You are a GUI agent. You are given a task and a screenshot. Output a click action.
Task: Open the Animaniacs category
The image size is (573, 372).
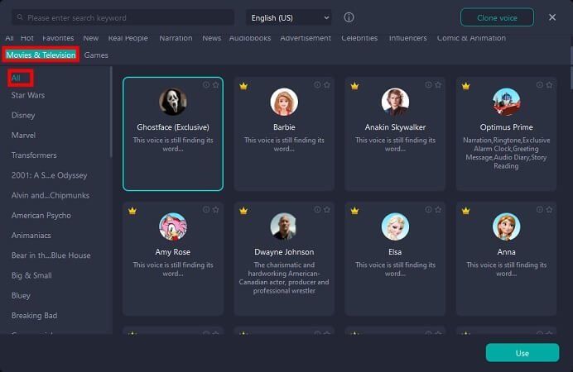[x=31, y=236]
